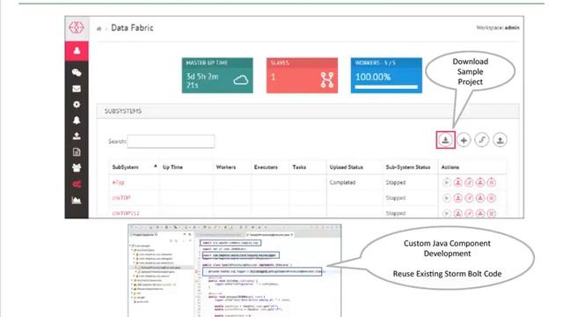This screenshot has height=317, width=563.
Task: Click the Workers 5/5 card
Action: pyautogui.click(x=386, y=76)
